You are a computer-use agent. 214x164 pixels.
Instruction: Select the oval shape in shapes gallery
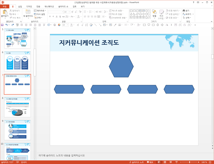point(147,11)
